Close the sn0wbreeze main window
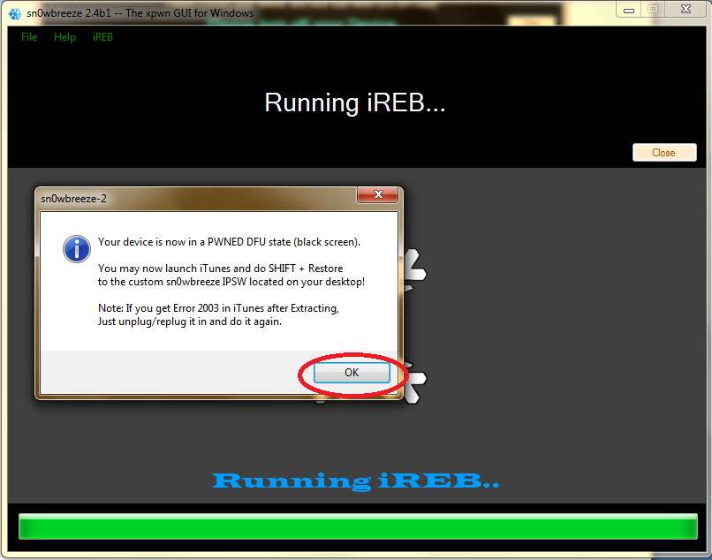Viewport: 712px width, 560px height. click(x=685, y=10)
